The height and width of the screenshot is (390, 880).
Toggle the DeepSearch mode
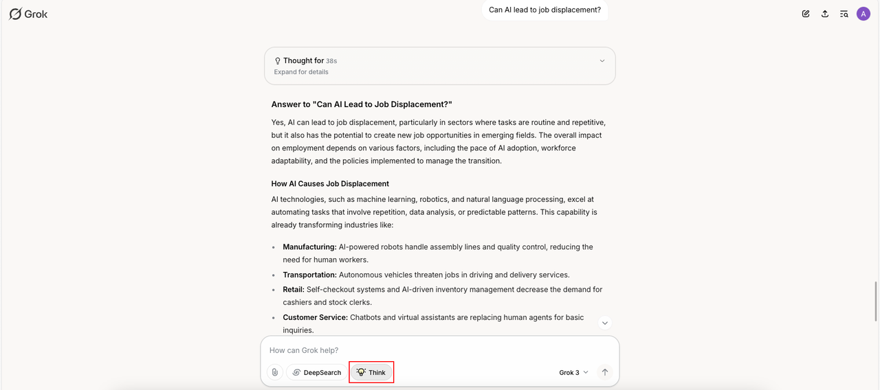pyautogui.click(x=316, y=372)
